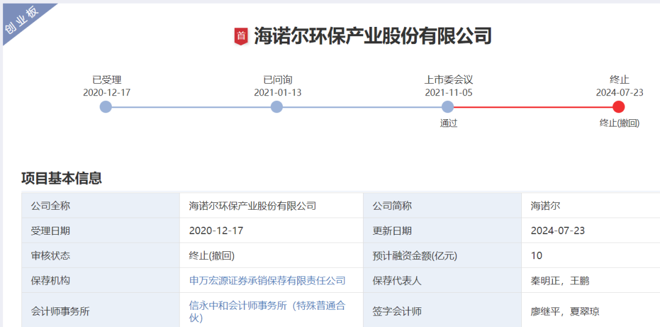Viewport: 660px width, 327px height.
Task: Click the 受理日期 value 2020-12-17 in table
Action: coord(216,231)
